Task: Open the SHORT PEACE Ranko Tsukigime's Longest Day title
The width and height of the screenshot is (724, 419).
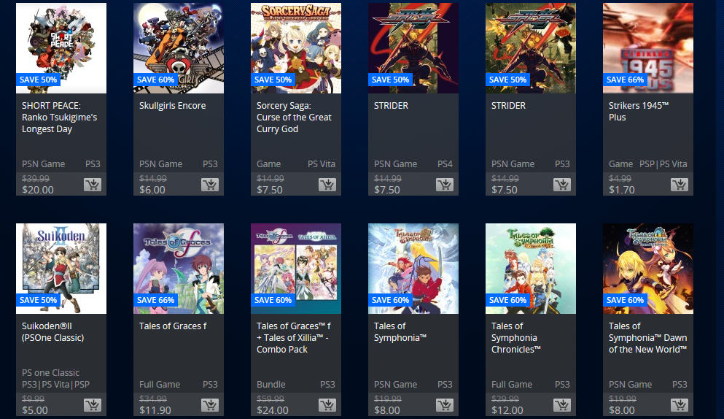Action: (x=60, y=118)
